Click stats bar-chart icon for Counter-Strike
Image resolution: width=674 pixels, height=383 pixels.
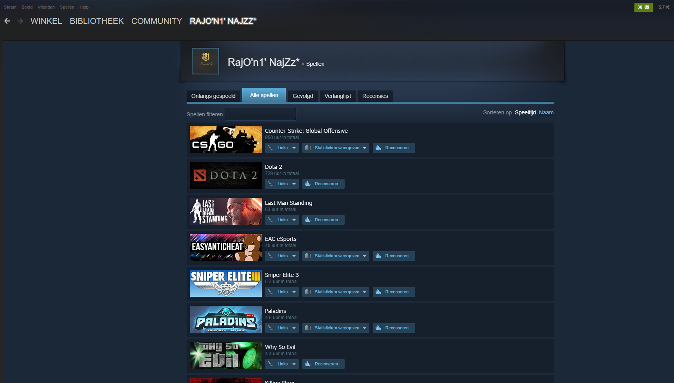click(308, 148)
